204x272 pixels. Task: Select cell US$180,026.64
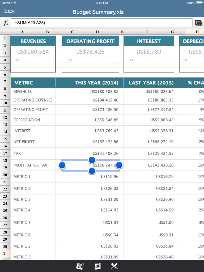coord(159,92)
